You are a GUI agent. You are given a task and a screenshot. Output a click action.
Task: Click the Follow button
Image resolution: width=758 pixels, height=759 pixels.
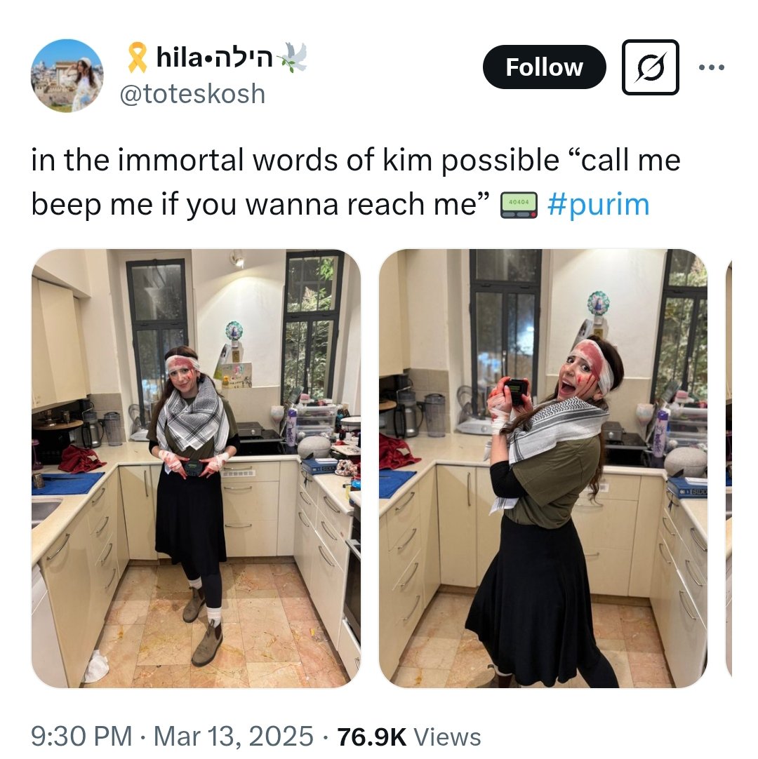coord(544,67)
